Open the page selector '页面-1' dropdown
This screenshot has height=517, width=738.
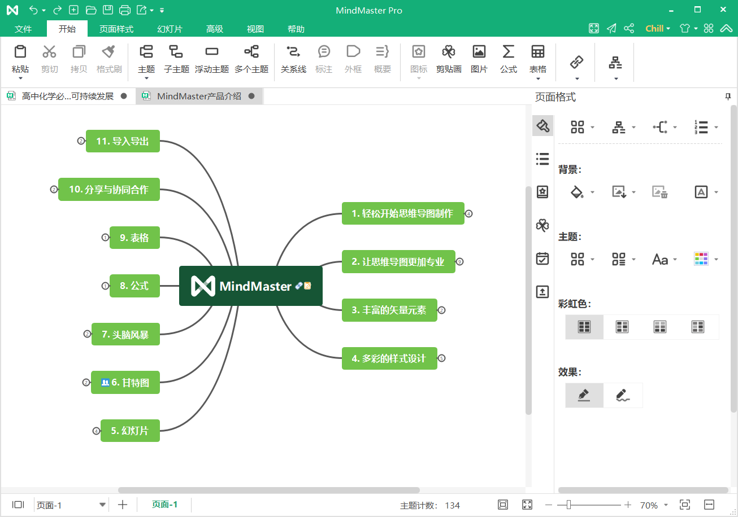(x=103, y=505)
